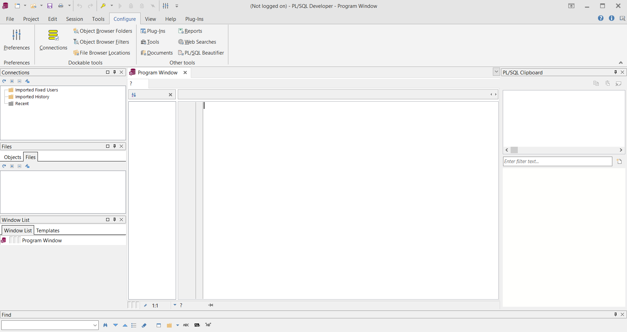Open File Browser Locations
This screenshot has height=332, width=627.
pos(102,53)
